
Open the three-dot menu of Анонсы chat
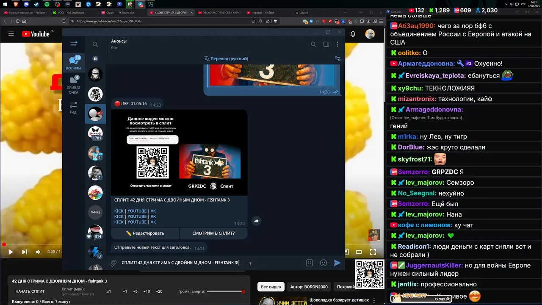pyautogui.click(x=337, y=44)
